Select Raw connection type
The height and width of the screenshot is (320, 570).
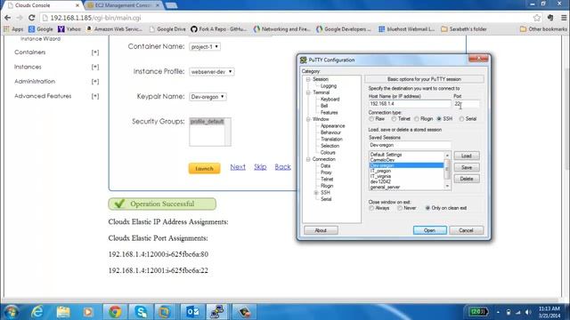tap(371, 119)
